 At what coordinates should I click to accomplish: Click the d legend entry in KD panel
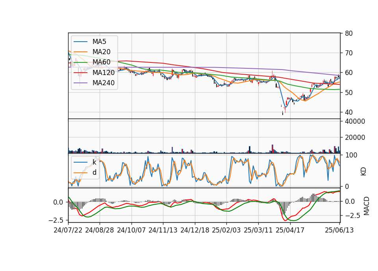[x=94, y=172]
